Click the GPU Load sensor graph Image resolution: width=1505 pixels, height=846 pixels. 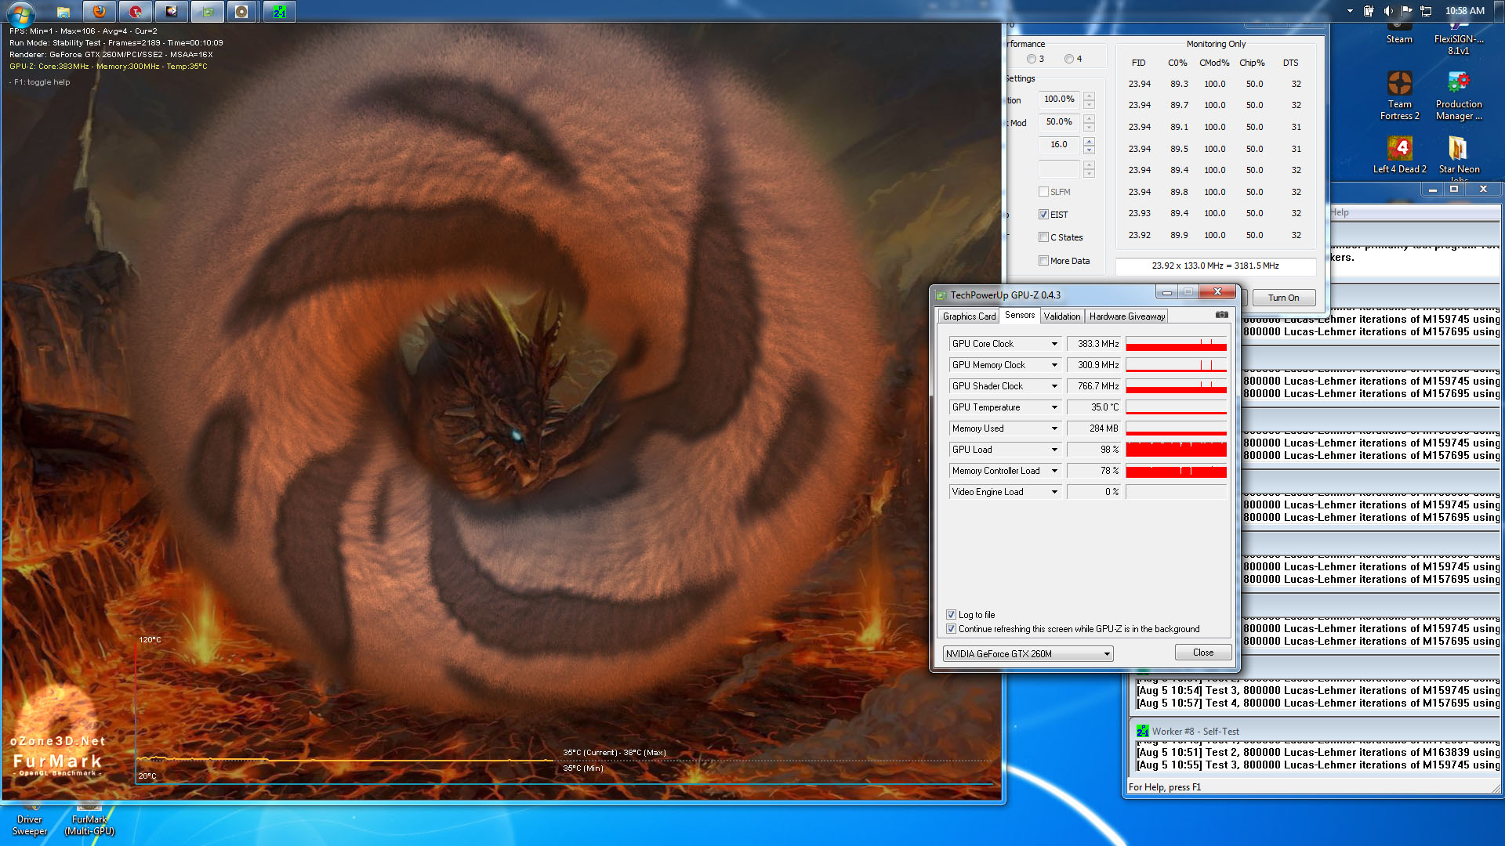tap(1176, 450)
